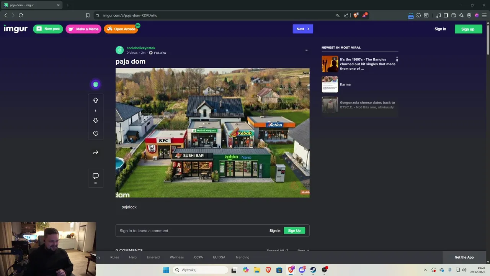Click the Get the App button
Viewport: 490px width, 276px height.
coord(464,257)
